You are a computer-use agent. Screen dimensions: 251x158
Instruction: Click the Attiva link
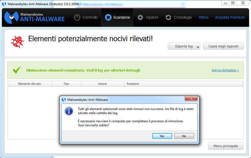tap(203, 18)
